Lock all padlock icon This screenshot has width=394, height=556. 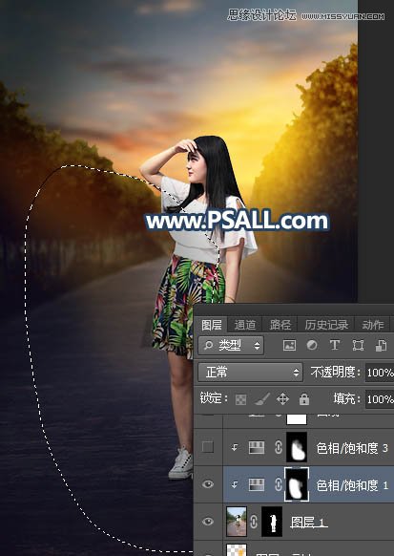point(304,399)
